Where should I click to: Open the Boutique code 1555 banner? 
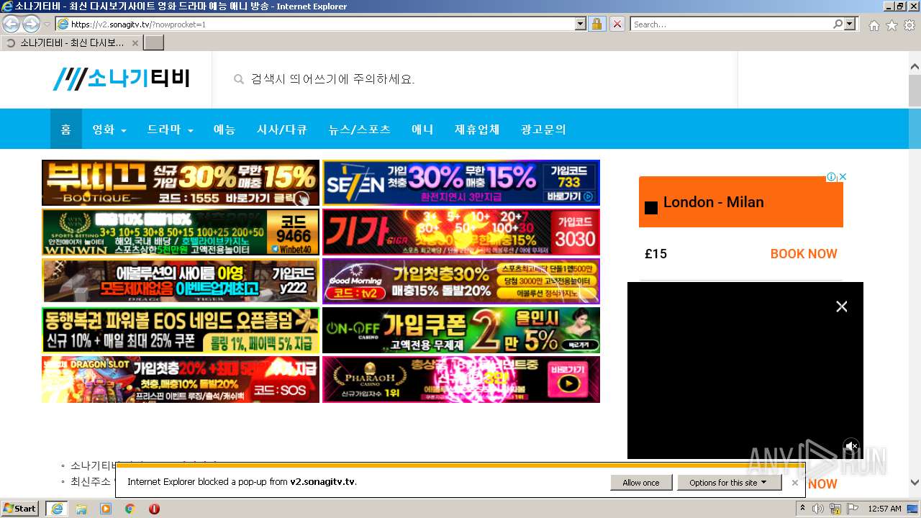[x=181, y=183]
